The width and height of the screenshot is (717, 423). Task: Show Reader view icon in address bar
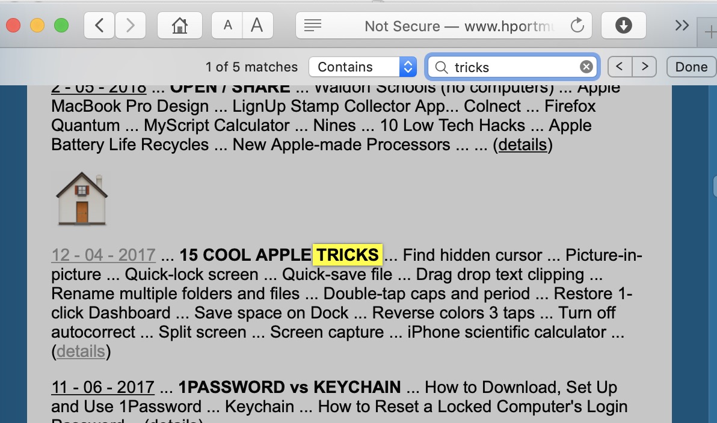pyautogui.click(x=313, y=25)
